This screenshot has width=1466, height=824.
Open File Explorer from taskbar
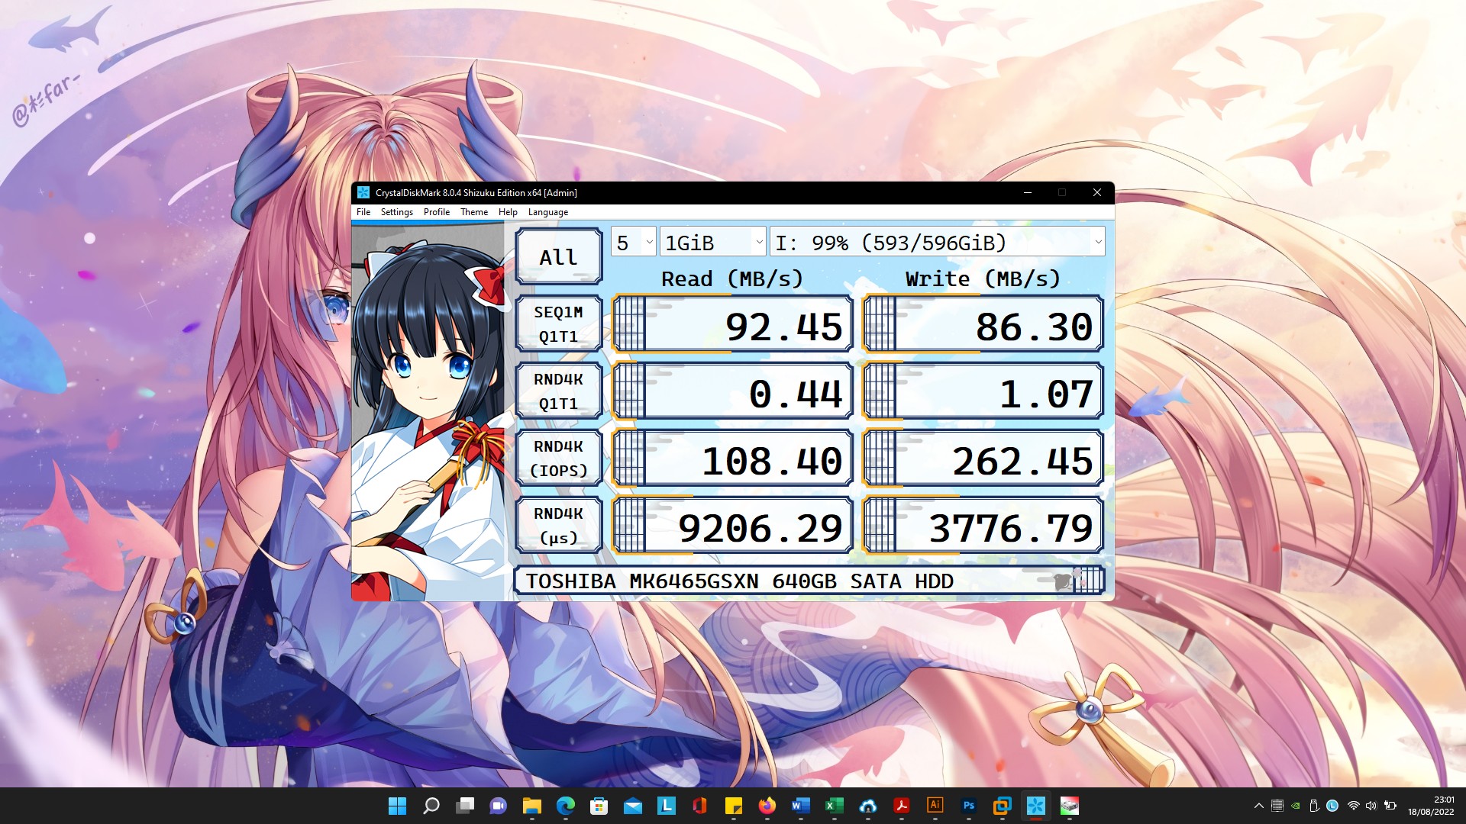532,806
